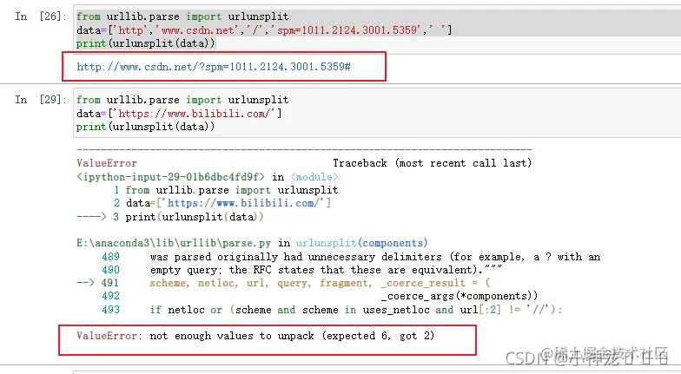Click 'not enough values to unpack' error message

(292, 336)
